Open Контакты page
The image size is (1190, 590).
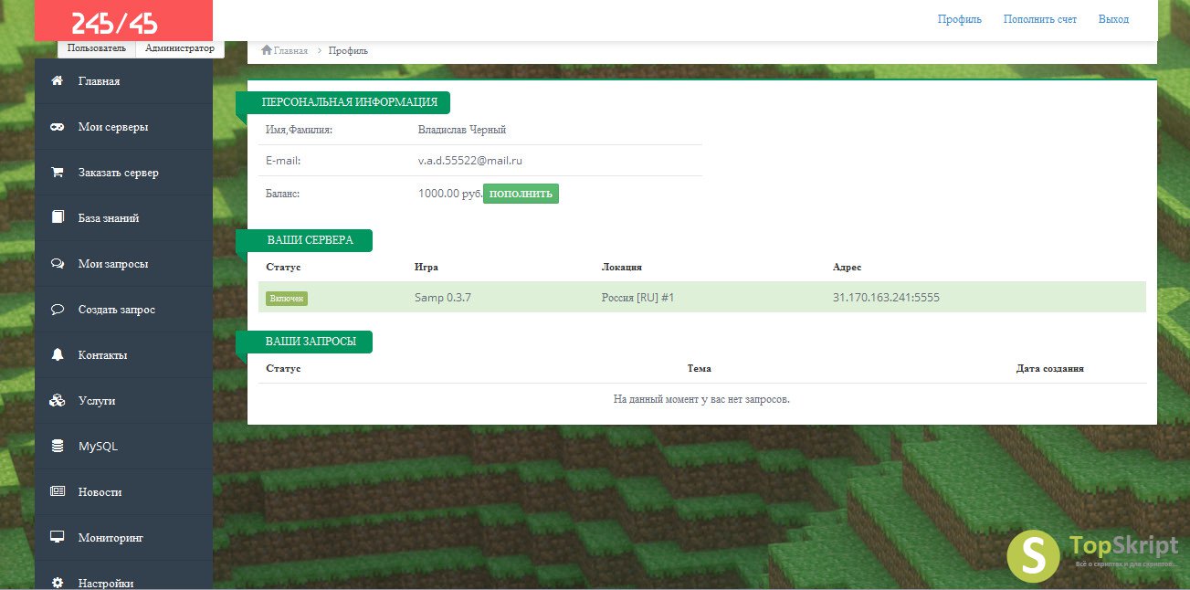123,355
